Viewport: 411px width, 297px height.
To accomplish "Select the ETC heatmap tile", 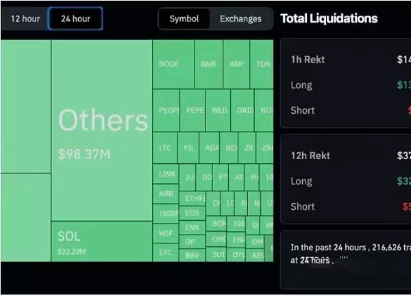I will click(x=166, y=252).
